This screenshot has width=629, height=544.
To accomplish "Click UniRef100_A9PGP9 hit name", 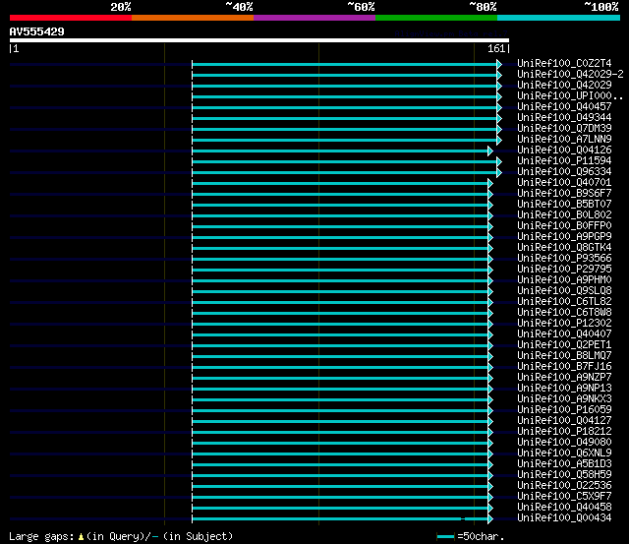I will pyautogui.click(x=564, y=237).
